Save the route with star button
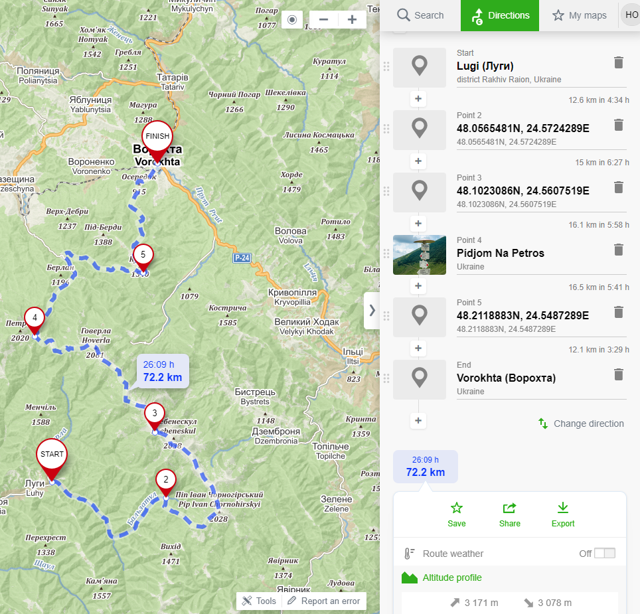The width and height of the screenshot is (640, 614). tap(456, 515)
